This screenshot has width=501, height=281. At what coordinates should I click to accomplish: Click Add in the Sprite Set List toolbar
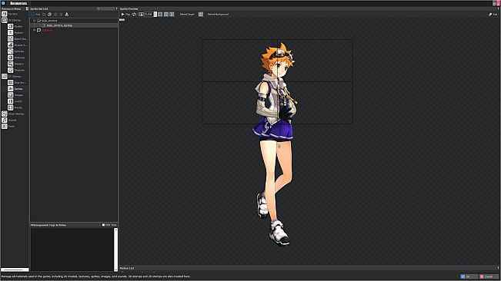(x=35, y=15)
